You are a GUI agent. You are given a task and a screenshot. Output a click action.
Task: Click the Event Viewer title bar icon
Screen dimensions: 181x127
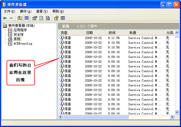4,4
